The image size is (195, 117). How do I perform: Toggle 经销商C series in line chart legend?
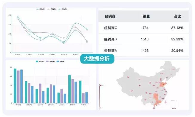pyautogui.click(x=63, y=9)
